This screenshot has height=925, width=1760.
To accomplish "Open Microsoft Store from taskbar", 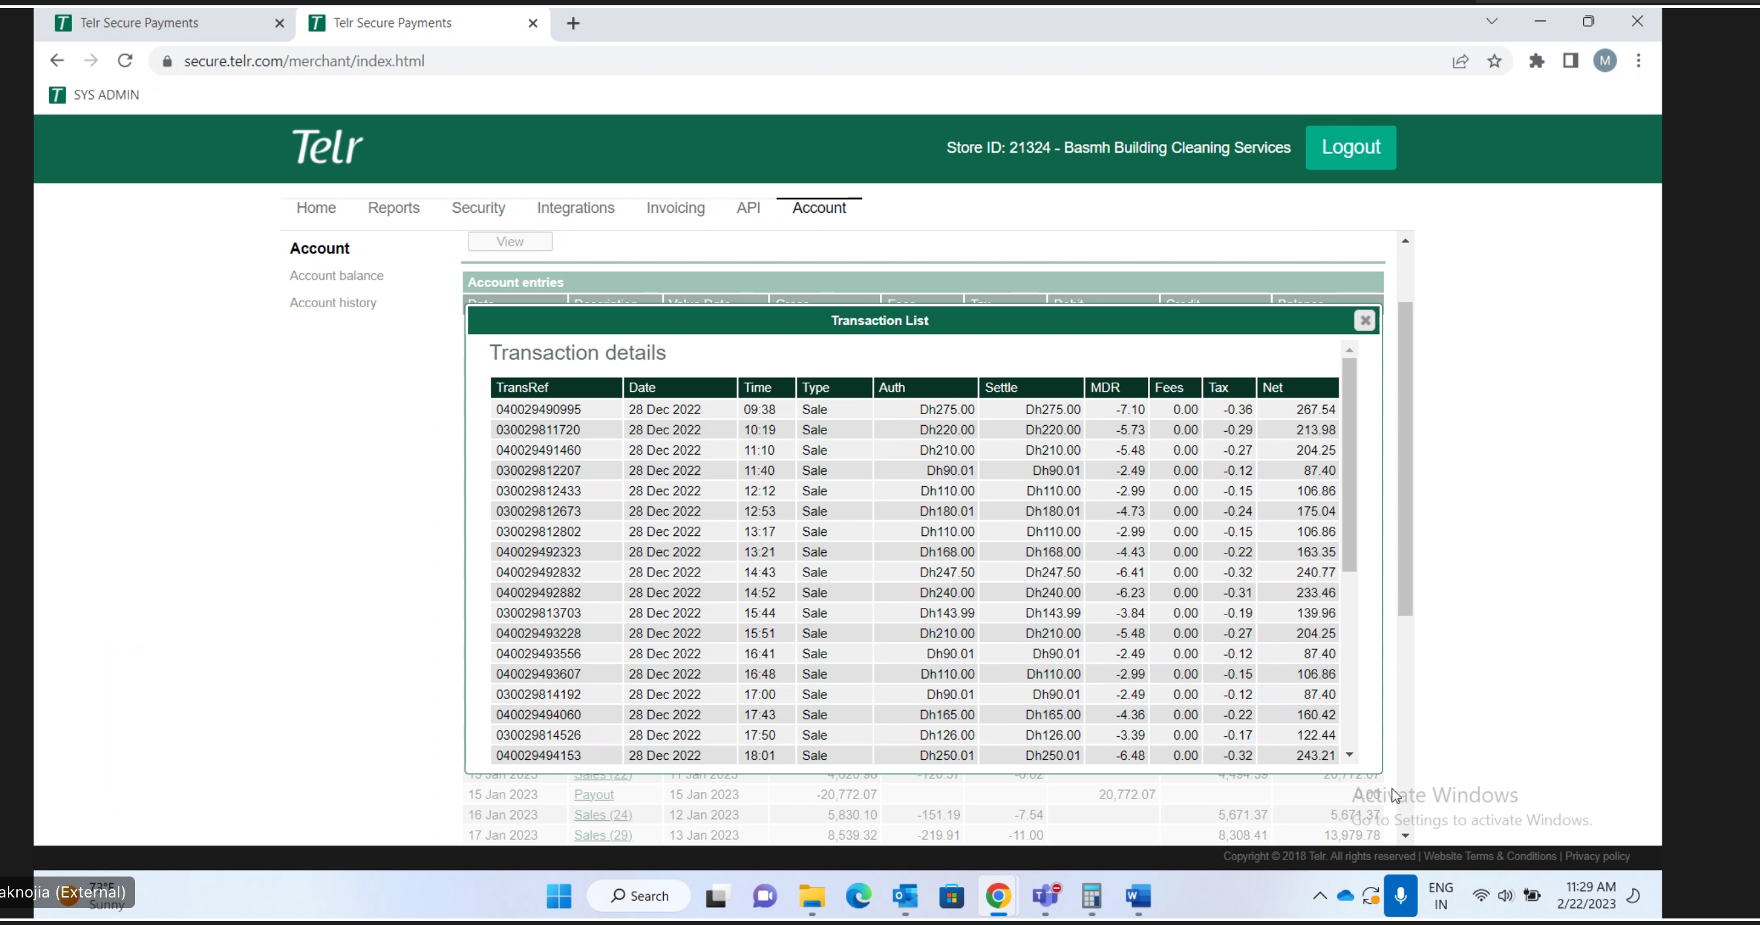I will coord(951,896).
